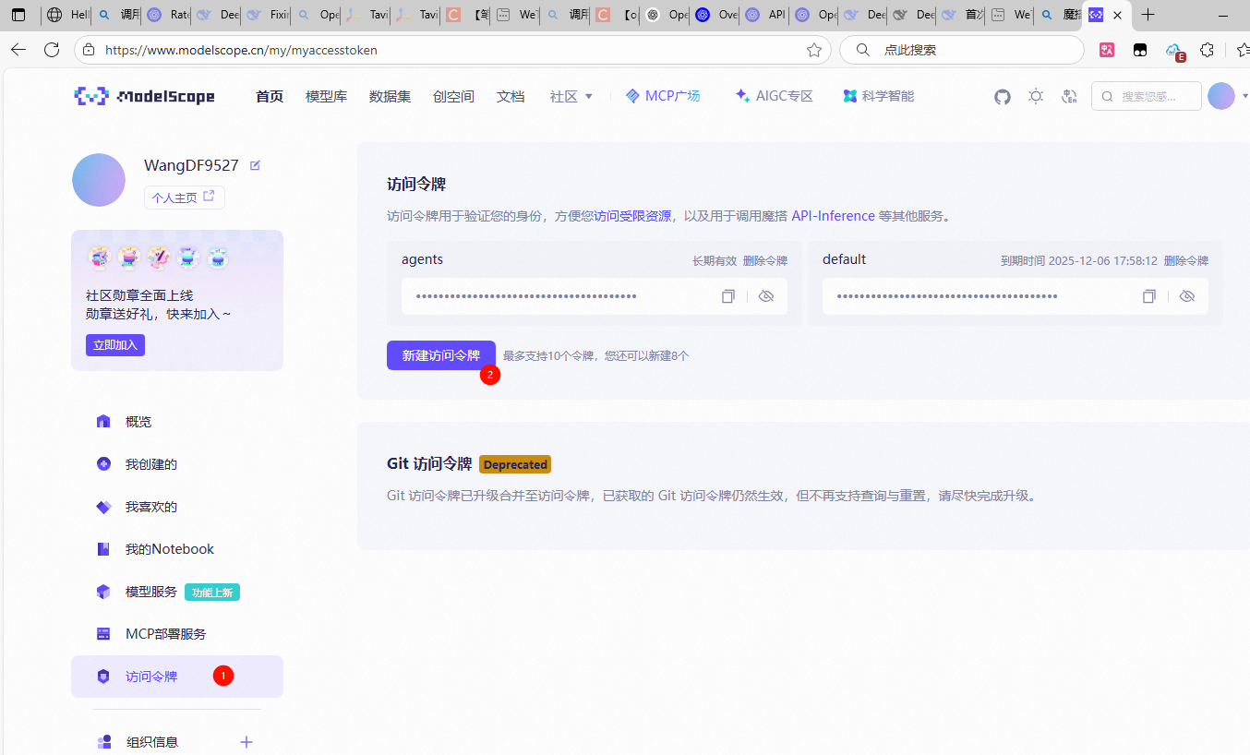Copy the agents token
This screenshot has width=1250, height=755.
tap(728, 296)
